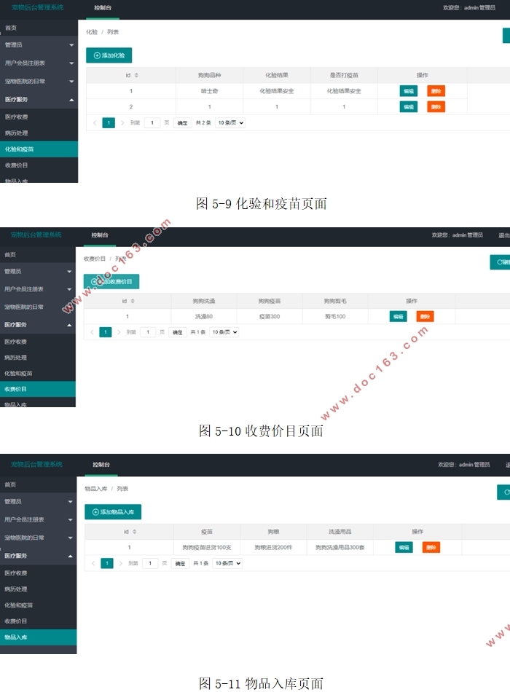Expand 用户会员注册表 in 物品入库 page sidebar
Viewport: 510px width, 692px height.
[x=39, y=519]
